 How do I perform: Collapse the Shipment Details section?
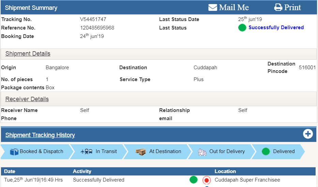click(x=28, y=54)
